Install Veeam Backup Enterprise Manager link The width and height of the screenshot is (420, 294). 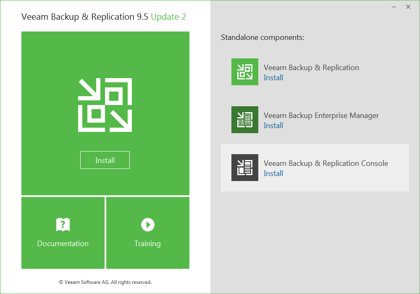[x=273, y=126]
